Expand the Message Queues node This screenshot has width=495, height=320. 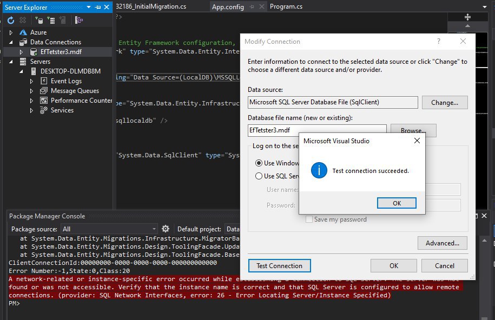coord(31,91)
